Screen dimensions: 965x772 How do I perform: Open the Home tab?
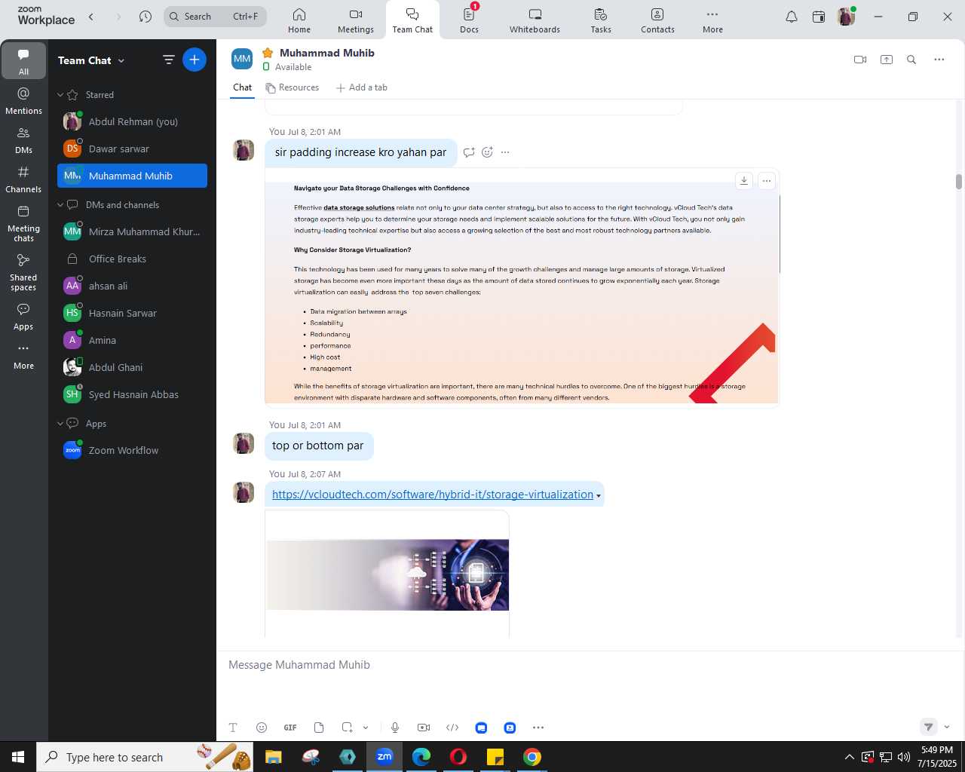pyautogui.click(x=299, y=20)
